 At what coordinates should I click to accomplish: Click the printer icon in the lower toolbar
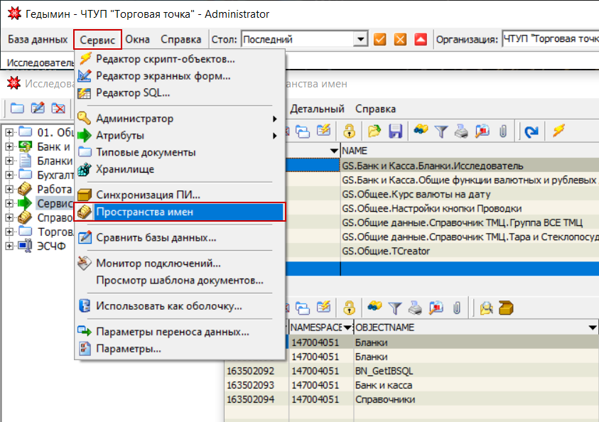pyautogui.click(x=416, y=307)
